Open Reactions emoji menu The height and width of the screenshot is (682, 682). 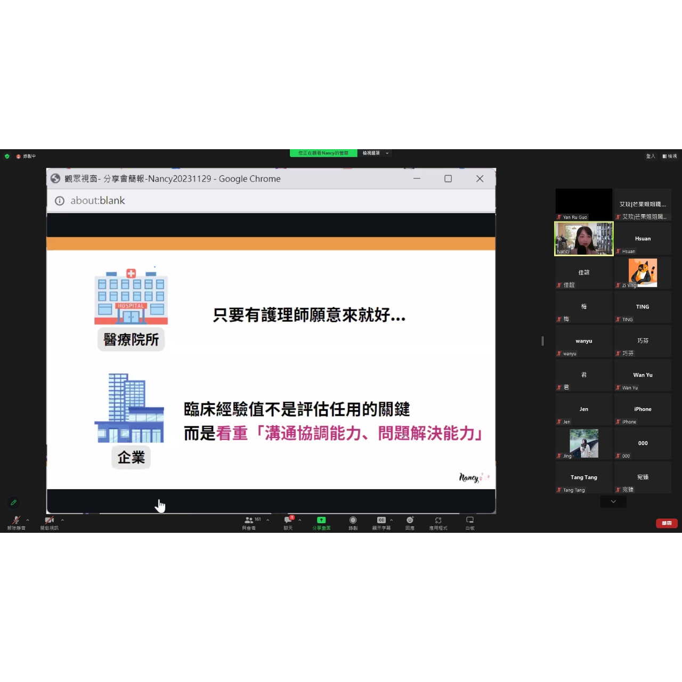click(x=410, y=523)
